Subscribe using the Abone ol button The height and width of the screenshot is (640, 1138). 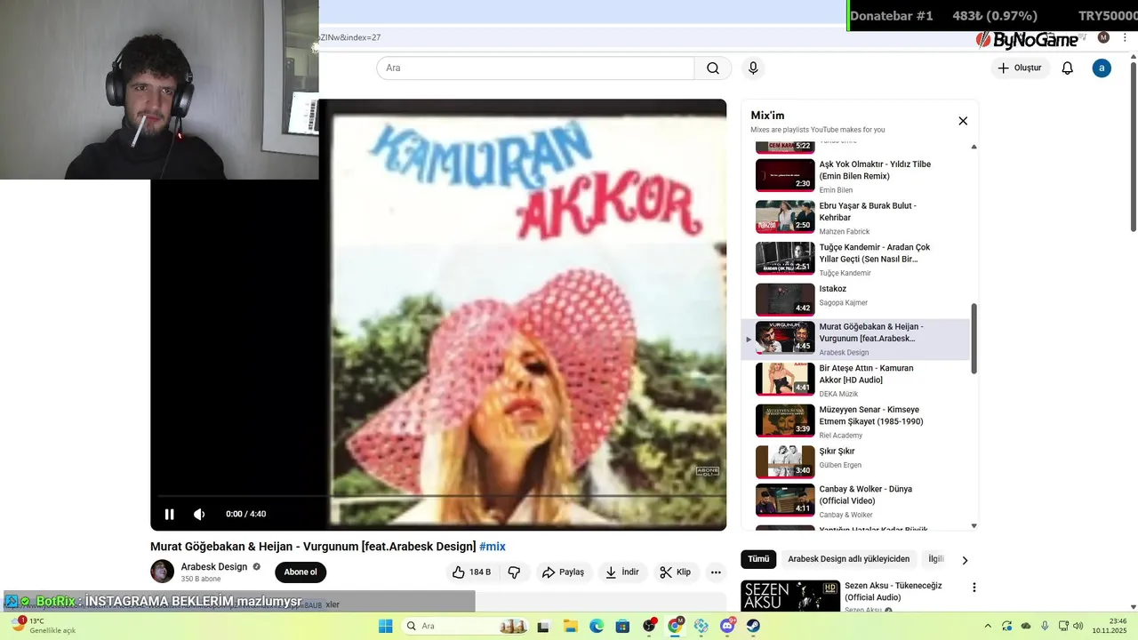pos(301,572)
